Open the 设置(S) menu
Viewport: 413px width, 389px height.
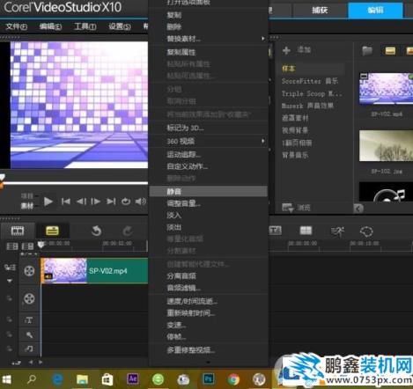click(x=120, y=26)
